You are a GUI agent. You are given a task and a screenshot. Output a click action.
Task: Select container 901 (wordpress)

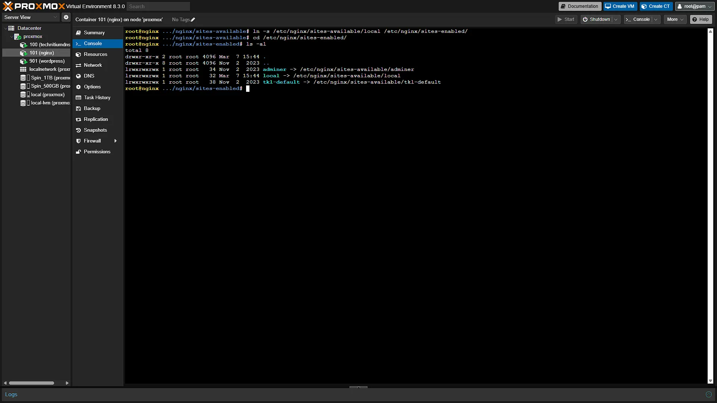[42, 61]
